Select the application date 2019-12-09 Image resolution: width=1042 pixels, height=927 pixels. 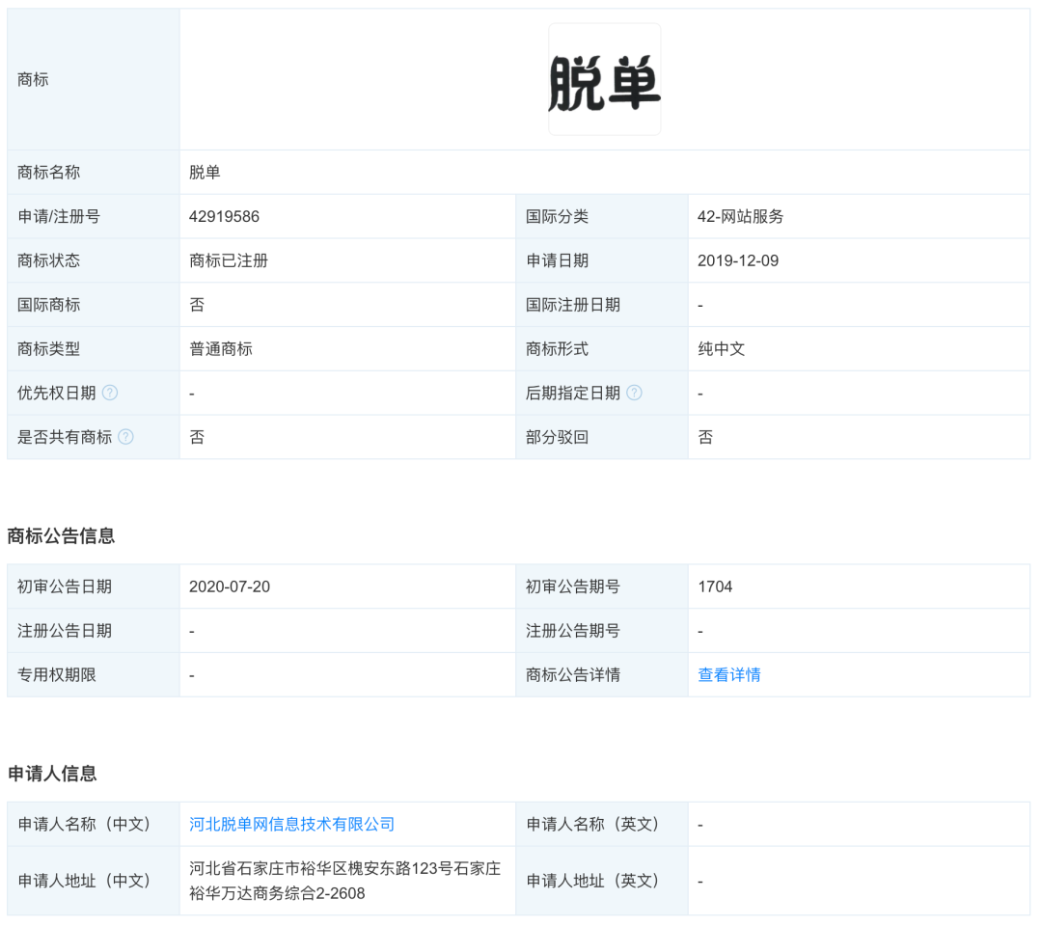click(741, 260)
